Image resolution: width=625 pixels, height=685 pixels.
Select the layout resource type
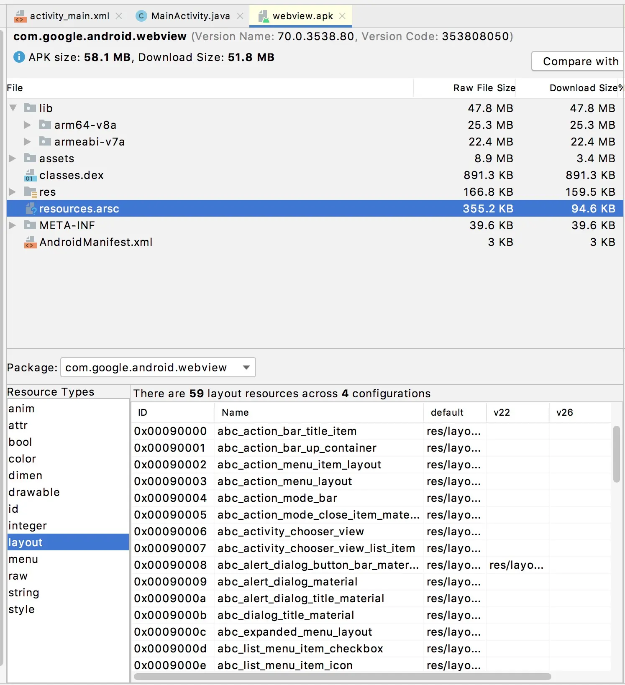point(68,542)
